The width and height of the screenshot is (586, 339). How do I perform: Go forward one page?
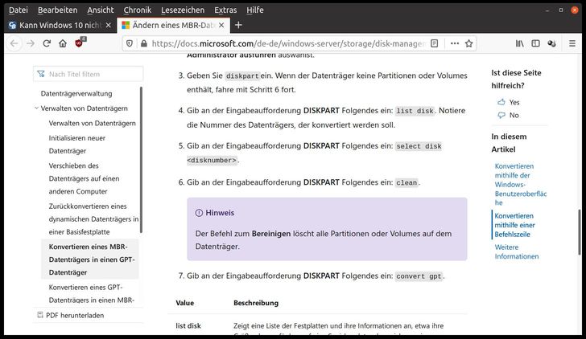[31, 43]
